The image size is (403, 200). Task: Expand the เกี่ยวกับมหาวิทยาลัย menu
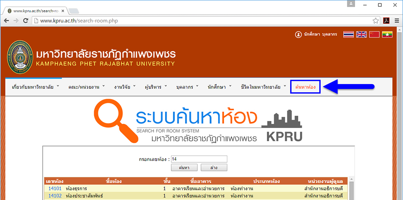[36, 87]
